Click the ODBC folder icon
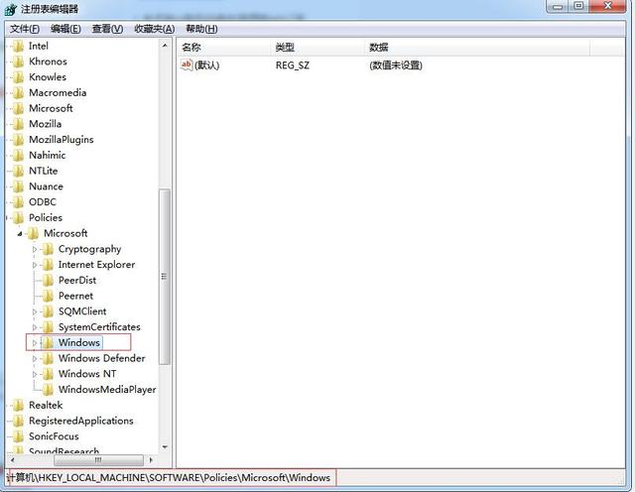This screenshot has width=635, height=492. pos(18,202)
